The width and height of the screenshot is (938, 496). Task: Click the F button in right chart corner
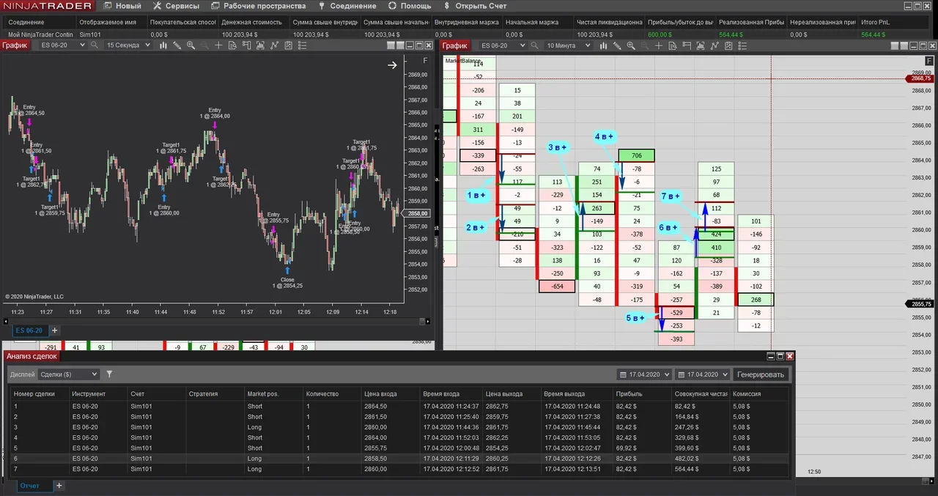tap(929, 61)
